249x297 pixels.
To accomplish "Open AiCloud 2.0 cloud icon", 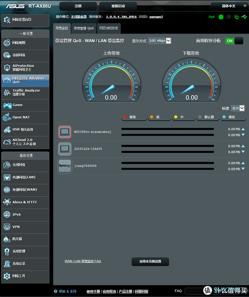I will (7, 142).
